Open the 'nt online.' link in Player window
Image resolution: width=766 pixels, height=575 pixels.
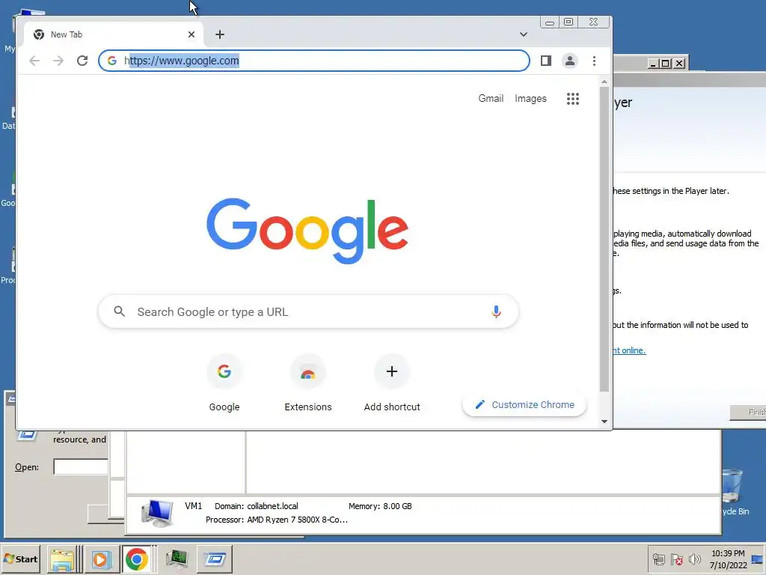coord(629,350)
